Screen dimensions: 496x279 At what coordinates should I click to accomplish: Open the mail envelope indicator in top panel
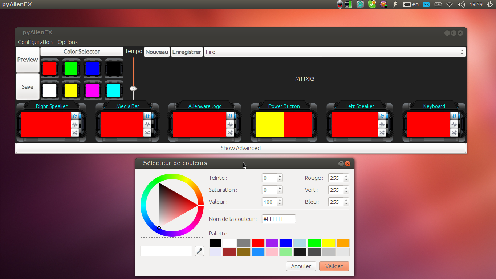pyautogui.click(x=426, y=4)
